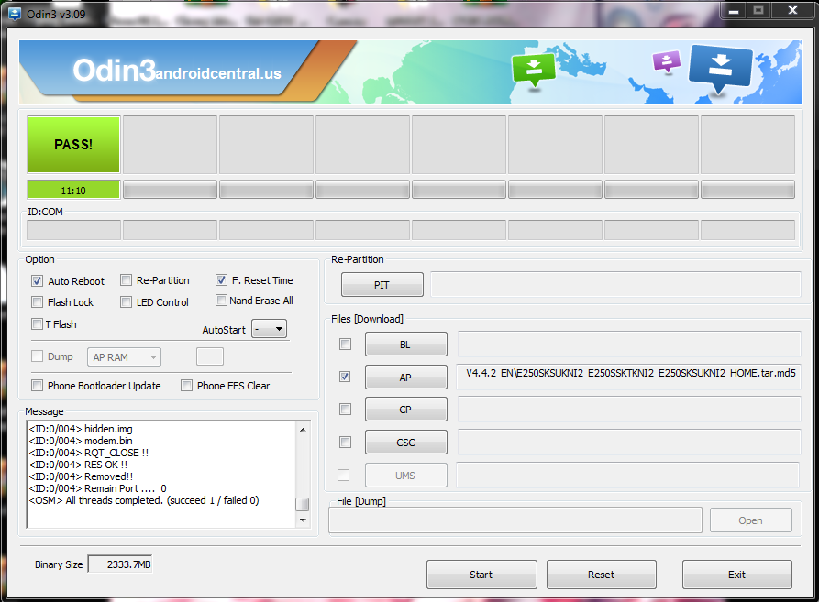Toggle the LED Control checkbox
Viewport: 819px width, 602px height.
point(126,302)
